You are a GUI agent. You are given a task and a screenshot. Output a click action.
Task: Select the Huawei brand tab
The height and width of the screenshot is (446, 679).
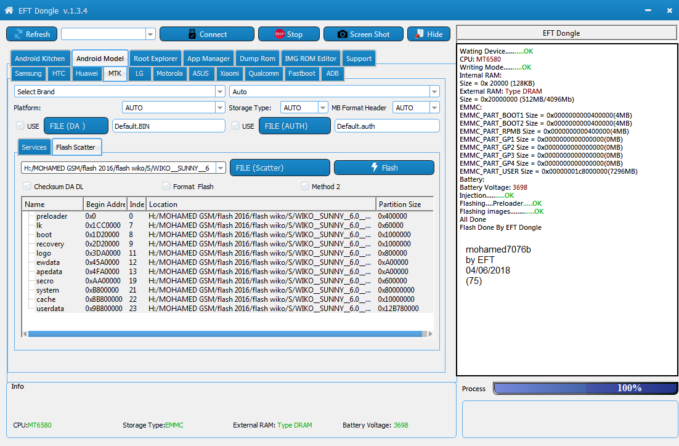coord(87,73)
